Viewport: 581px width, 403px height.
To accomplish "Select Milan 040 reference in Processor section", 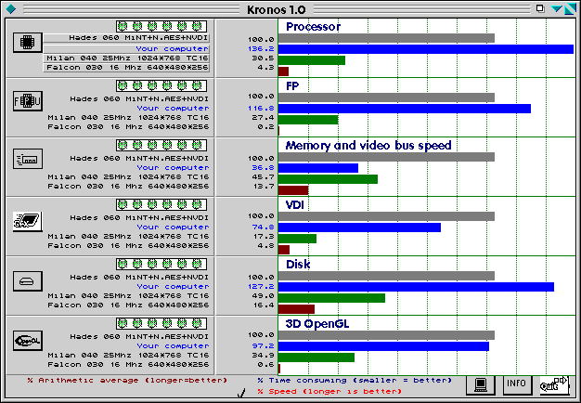I will (x=128, y=58).
